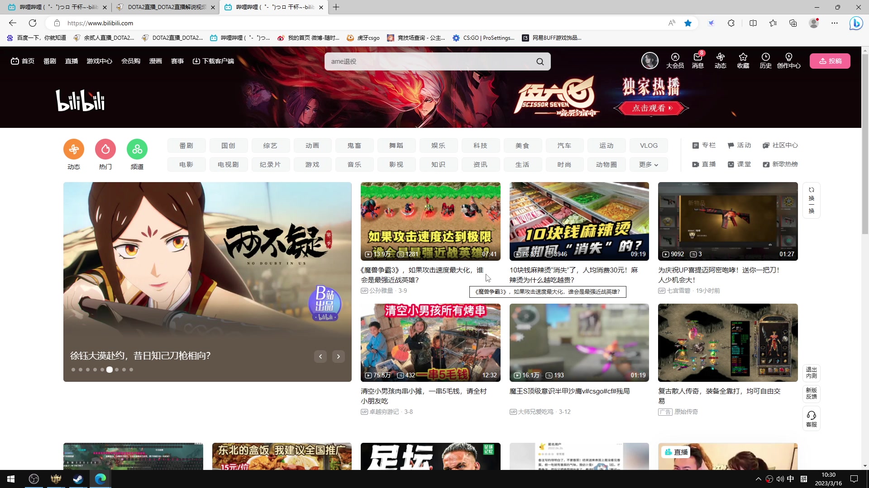869x488 pixels.
Task: Click the 投稿 upload button
Action: coord(830,61)
